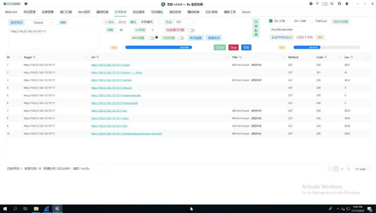Click the 线程 thread count input field

(x=123, y=30)
